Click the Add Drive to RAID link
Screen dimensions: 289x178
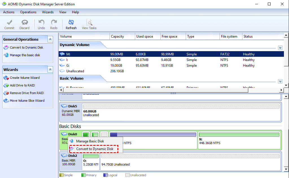[22, 85]
